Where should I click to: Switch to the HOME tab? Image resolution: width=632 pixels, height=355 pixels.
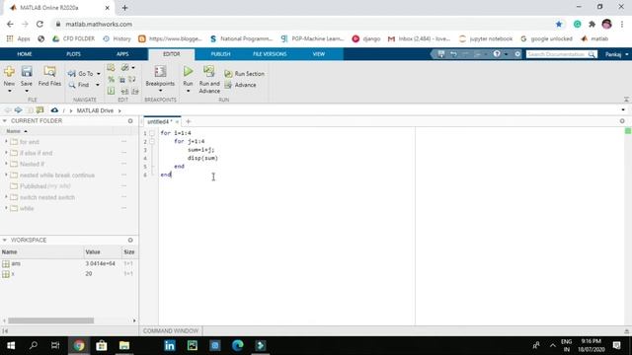pos(24,54)
